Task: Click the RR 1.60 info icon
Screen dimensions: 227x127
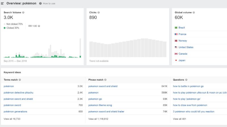Action: pos(39,26)
